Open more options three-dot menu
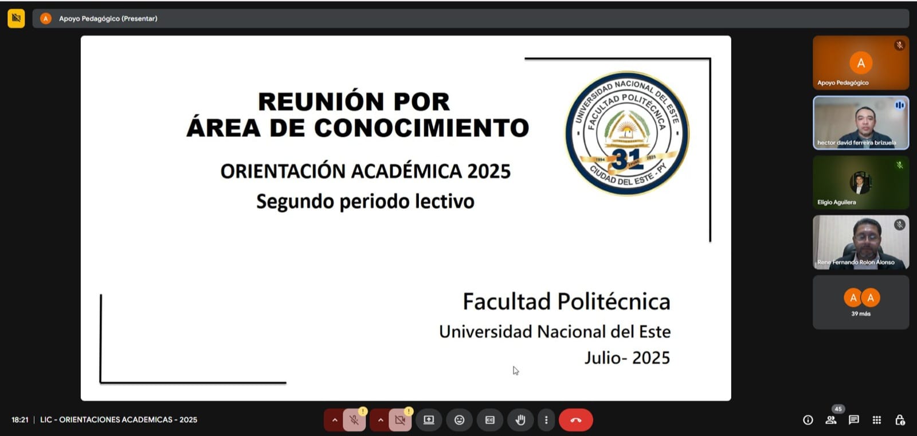The height and width of the screenshot is (436, 917). coord(546,420)
